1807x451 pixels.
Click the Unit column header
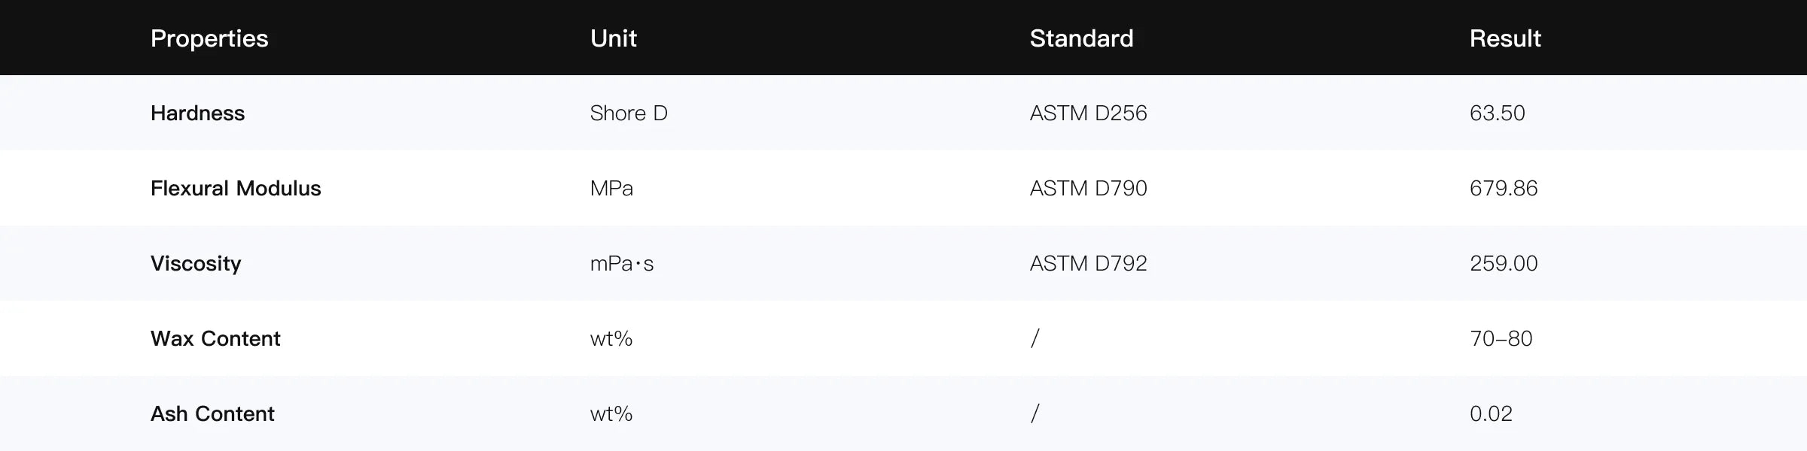tap(613, 38)
